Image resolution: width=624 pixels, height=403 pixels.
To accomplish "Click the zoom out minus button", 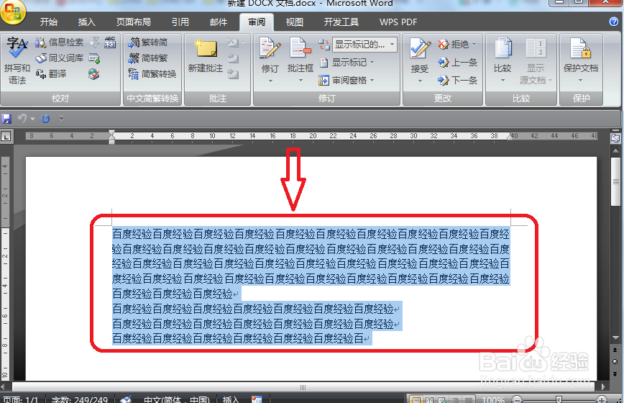I will coord(517,399).
